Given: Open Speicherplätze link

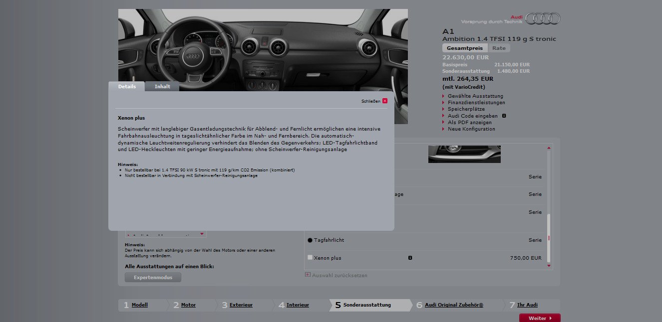Looking at the screenshot, I should 466,109.
